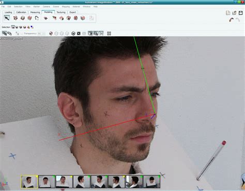
Task: Pick the curved loop arrow modeling tool
Action: (37, 18)
